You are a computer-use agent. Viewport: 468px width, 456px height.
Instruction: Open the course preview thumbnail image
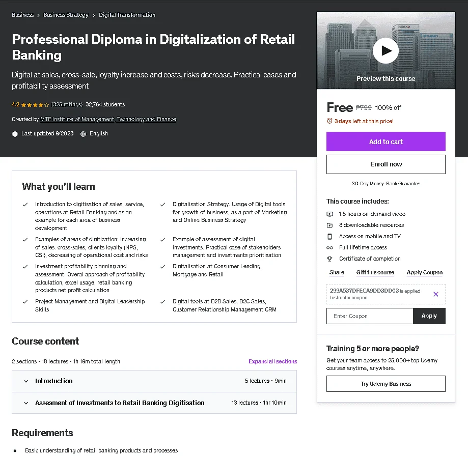(386, 50)
